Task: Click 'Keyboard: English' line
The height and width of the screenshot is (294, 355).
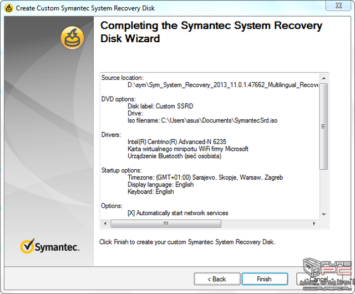Action: 150,191
